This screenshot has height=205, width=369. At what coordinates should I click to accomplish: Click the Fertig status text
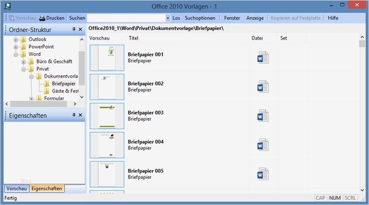[11, 198]
